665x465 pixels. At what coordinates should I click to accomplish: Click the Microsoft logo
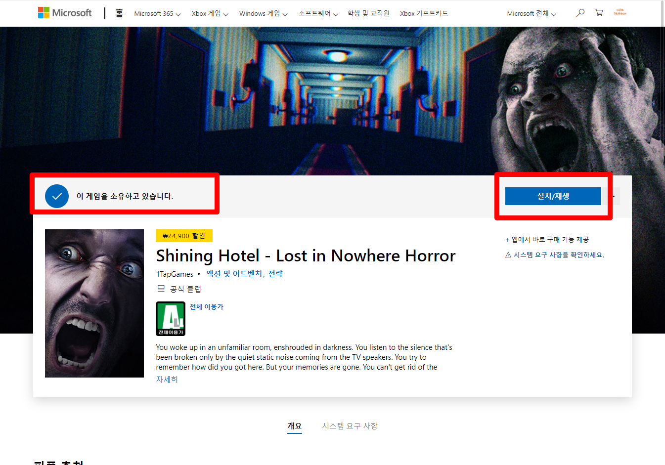tap(65, 13)
